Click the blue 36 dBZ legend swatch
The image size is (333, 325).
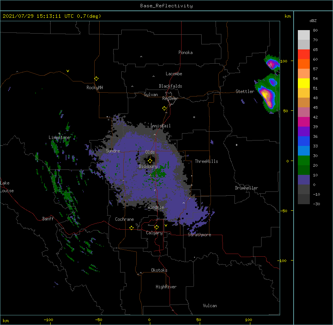pyautogui.click(x=304, y=141)
